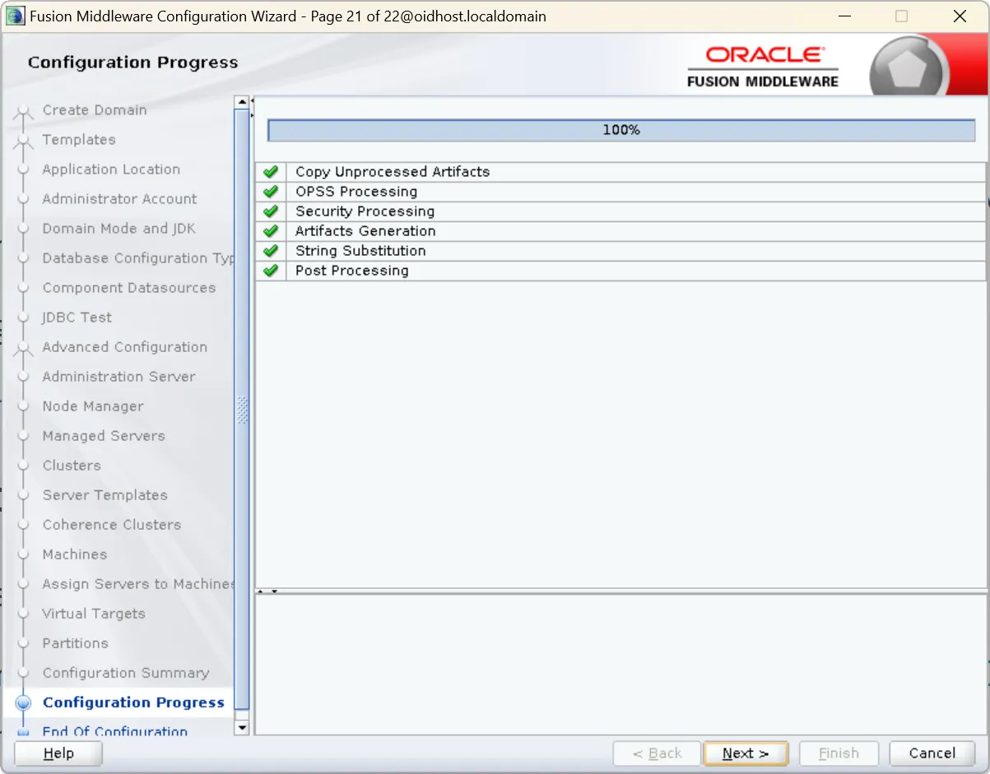Image resolution: width=990 pixels, height=774 pixels.
Task: Select the Coherence Clusters step
Action: point(112,525)
